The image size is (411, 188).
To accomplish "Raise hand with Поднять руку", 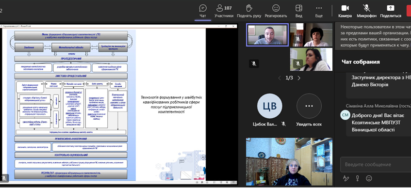I will pyautogui.click(x=249, y=11).
